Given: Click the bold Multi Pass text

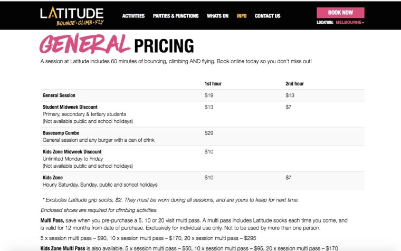Looking at the screenshot, I should (51, 219).
